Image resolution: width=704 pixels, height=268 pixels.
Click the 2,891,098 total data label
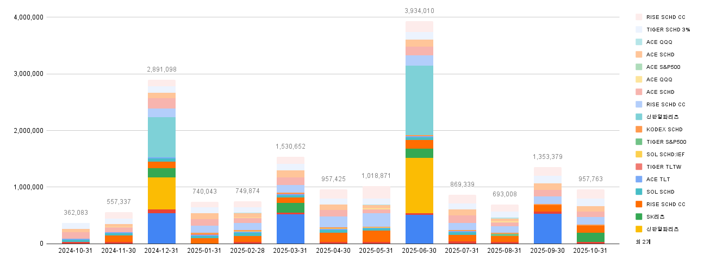click(x=161, y=69)
